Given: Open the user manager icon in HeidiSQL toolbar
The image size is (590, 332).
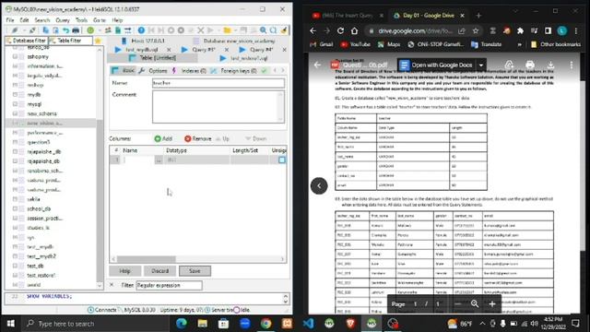Looking at the screenshot, I should (x=108, y=30).
